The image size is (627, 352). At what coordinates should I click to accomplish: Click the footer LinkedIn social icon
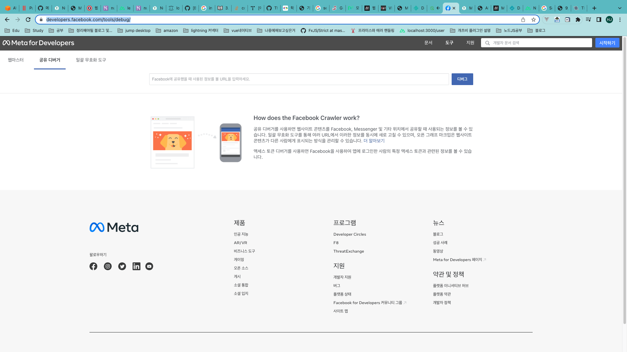pyautogui.click(x=137, y=266)
